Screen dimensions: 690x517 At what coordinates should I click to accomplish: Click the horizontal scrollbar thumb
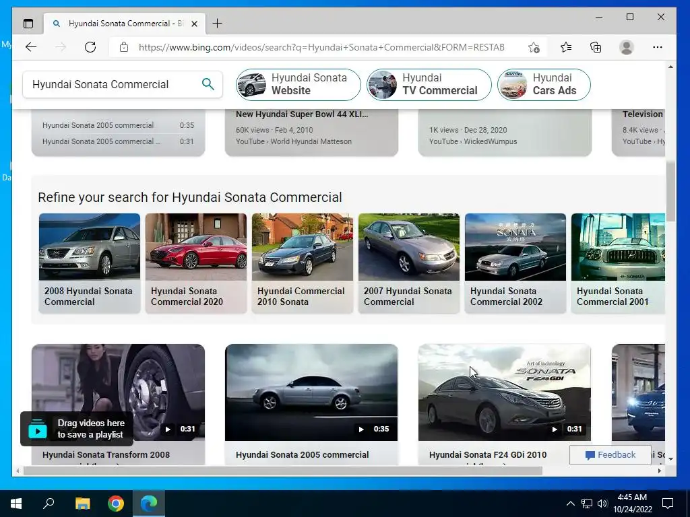coord(282,471)
